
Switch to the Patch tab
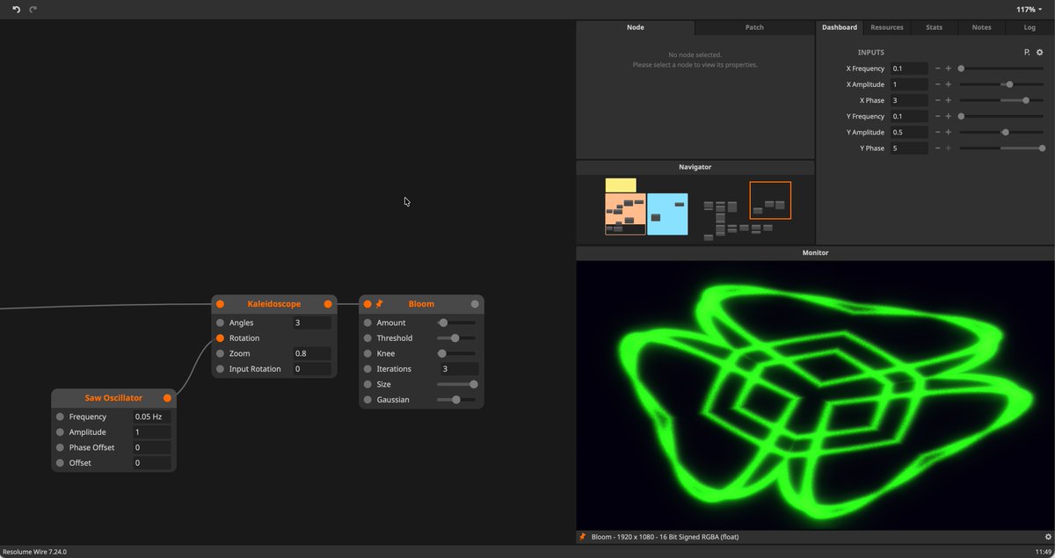coord(753,27)
